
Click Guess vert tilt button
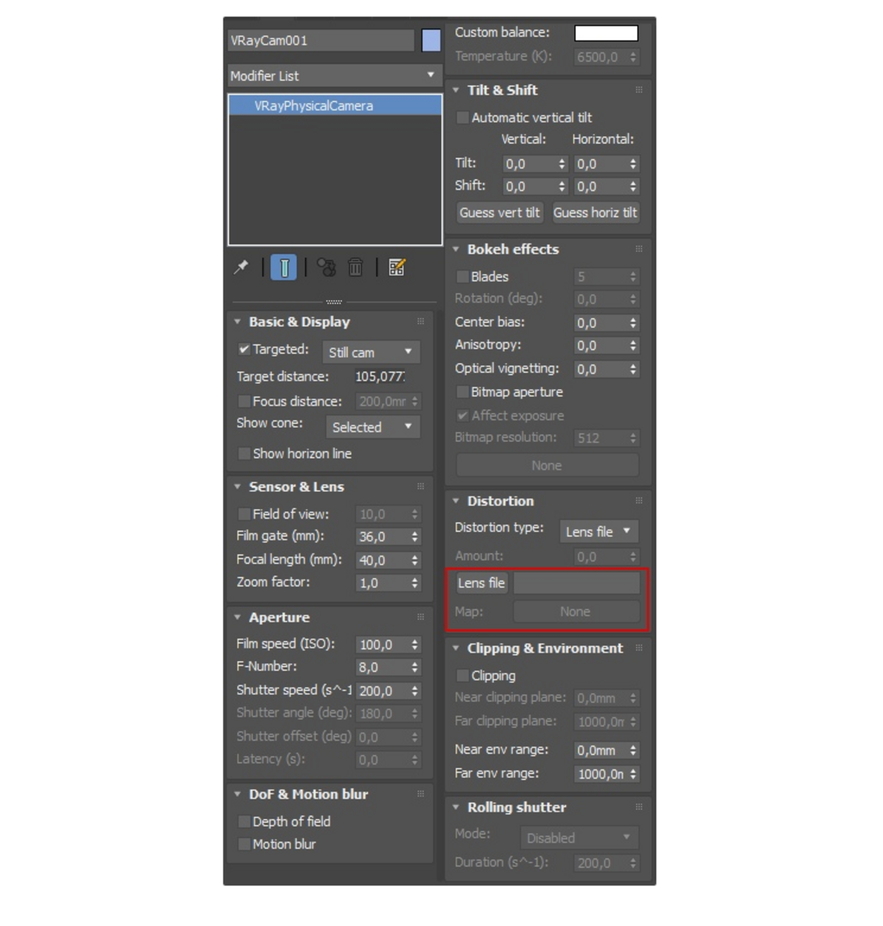click(500, 213)
